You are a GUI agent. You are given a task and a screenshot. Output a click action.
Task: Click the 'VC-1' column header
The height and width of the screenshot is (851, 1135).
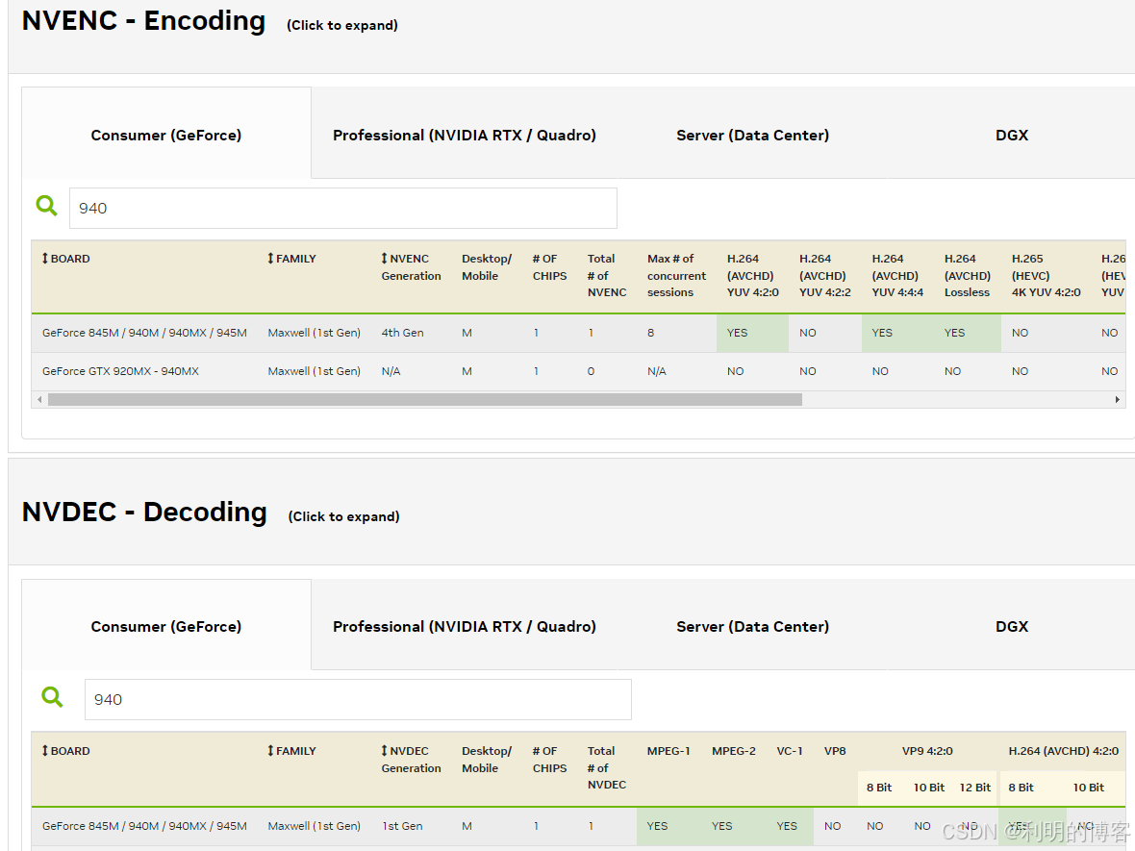point(790,751)
